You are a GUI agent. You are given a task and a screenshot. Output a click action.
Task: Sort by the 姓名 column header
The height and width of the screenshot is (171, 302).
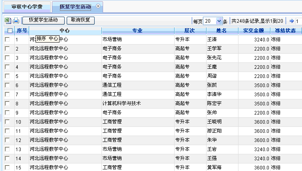pyautogui.click(x=222, y=31)
